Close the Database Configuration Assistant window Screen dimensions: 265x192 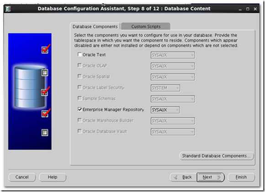pos(255,9)
